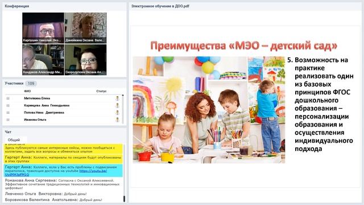
Task: Click Левченко Ольга Викторовна's greeting message
Action: 45,194
